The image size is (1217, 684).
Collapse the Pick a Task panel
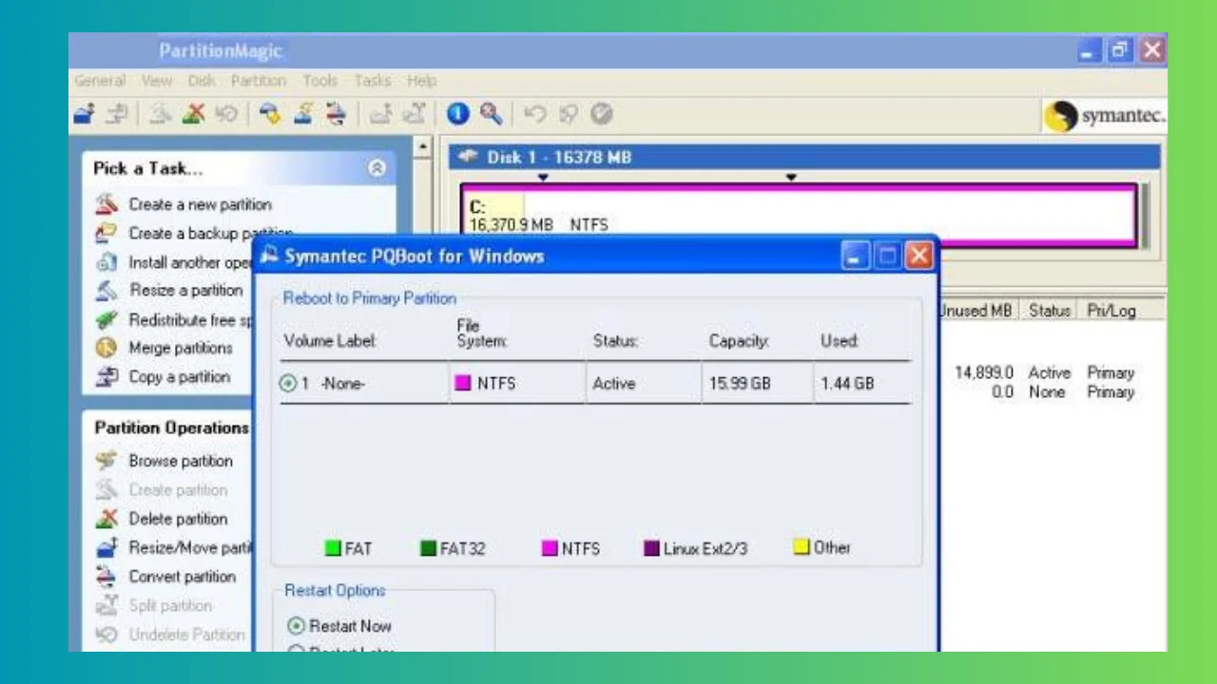tap(377, 168)
